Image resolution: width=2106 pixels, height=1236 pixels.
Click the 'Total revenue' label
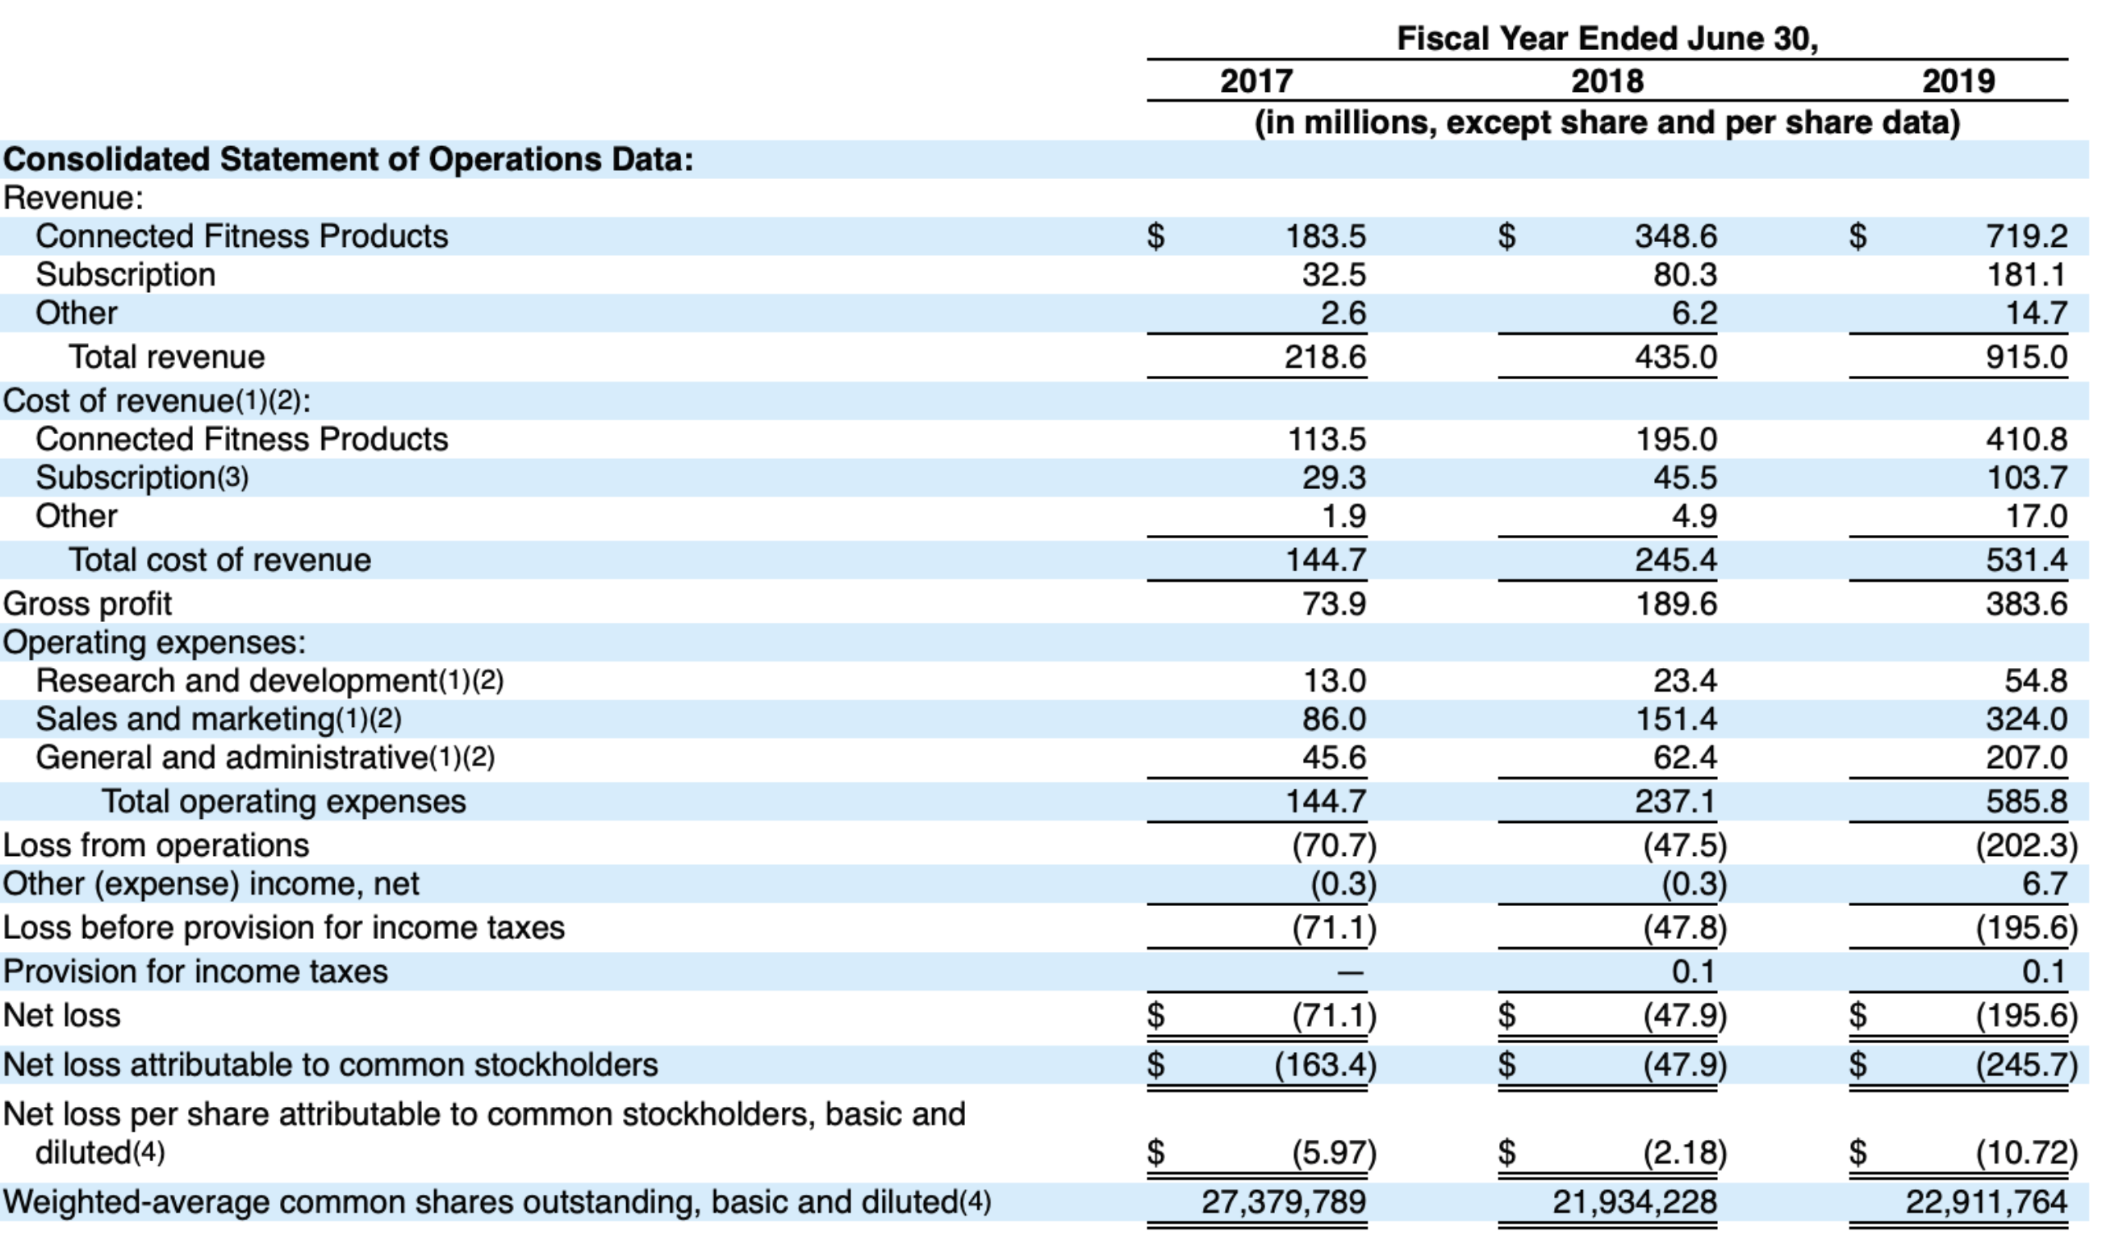(x=167, y=357)
